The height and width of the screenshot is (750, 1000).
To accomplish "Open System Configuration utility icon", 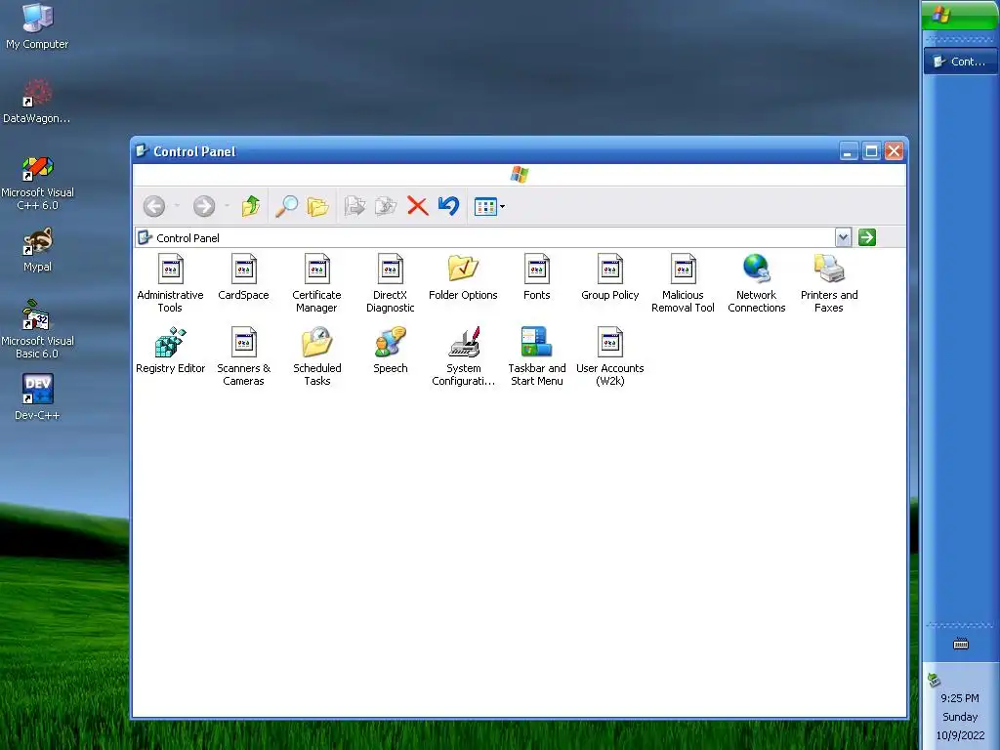I will [x=464, y=356].
